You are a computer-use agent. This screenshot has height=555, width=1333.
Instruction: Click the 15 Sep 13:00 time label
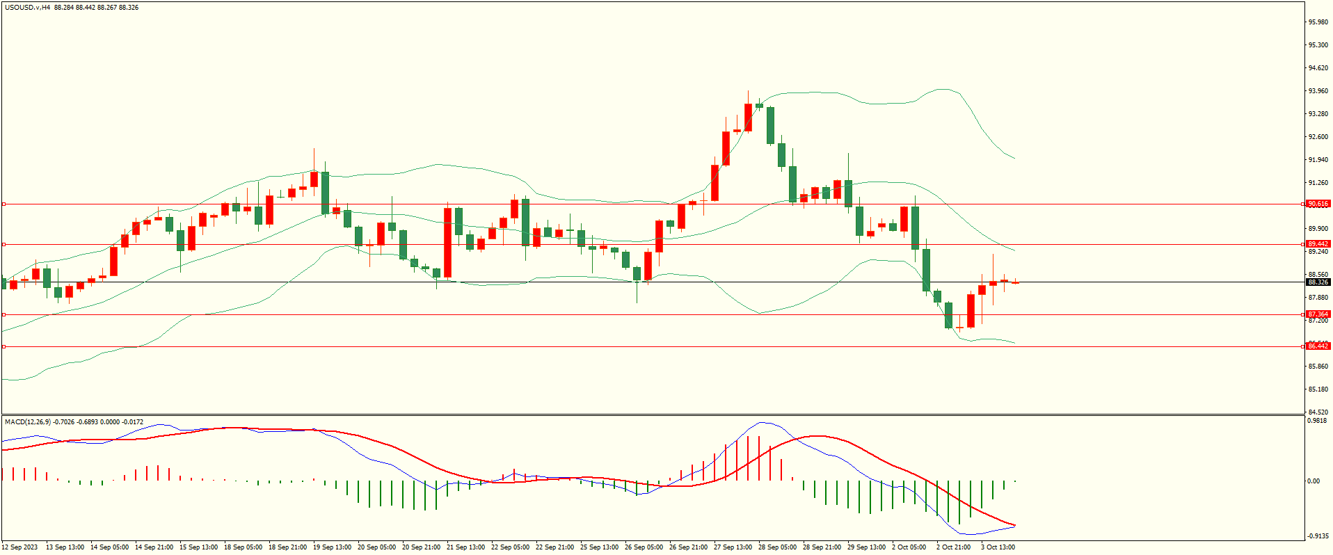pos(198,547)
